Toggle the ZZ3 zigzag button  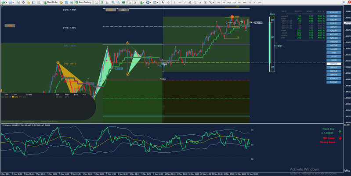[x=123, y=10]
